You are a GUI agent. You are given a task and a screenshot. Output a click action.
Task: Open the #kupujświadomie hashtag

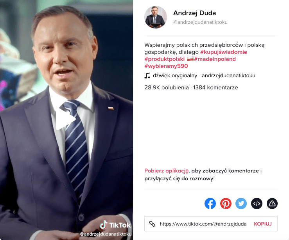click(x=224, y=52)
